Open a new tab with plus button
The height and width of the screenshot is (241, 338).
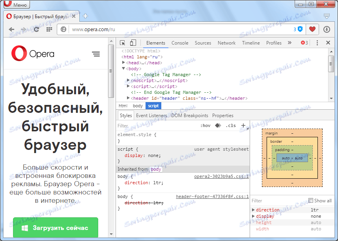[85, 16]
